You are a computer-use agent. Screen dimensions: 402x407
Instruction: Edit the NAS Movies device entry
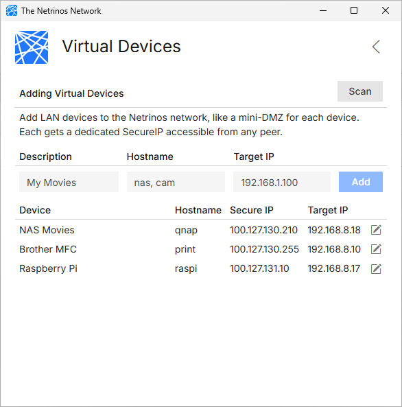[x=376, y=230]
